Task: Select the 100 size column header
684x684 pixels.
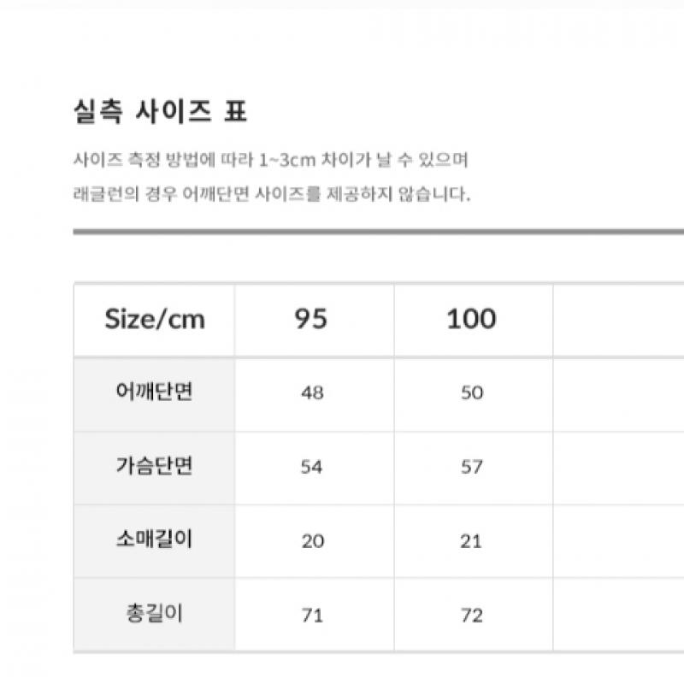Action: tap(471, 320)
